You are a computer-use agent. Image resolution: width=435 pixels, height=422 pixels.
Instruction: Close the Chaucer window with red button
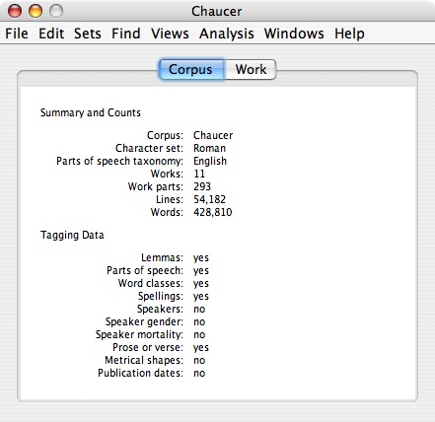coord(15,11)
